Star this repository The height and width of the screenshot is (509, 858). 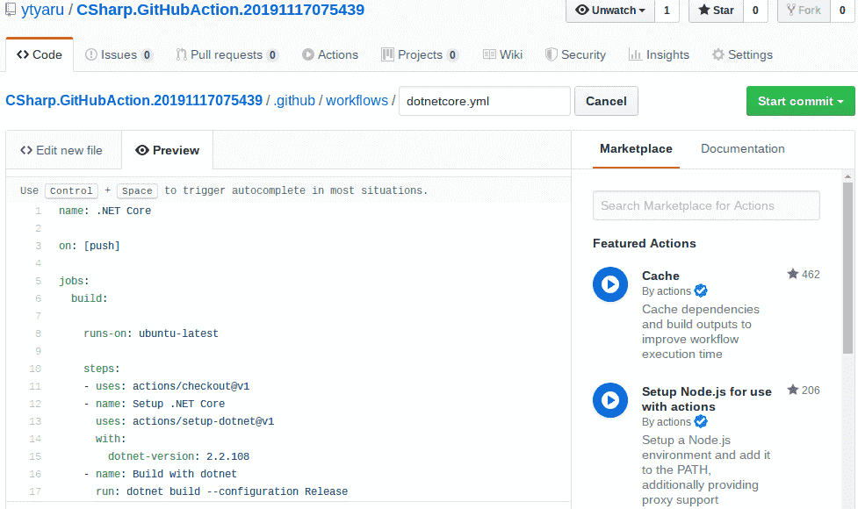tap(716, 11)
